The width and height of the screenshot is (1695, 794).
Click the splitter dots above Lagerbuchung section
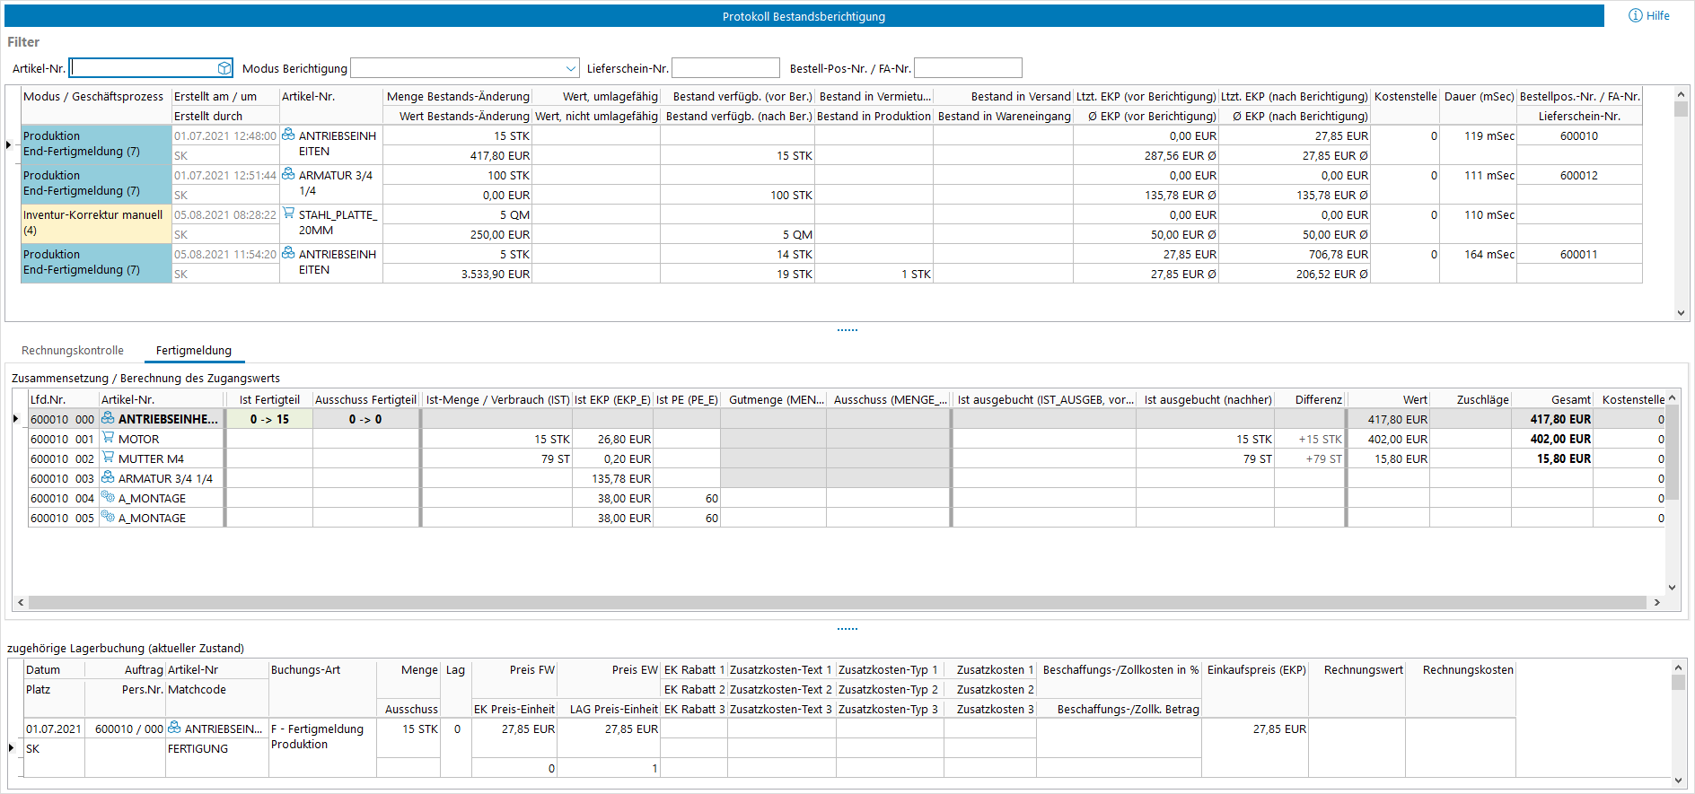(847, 629)
